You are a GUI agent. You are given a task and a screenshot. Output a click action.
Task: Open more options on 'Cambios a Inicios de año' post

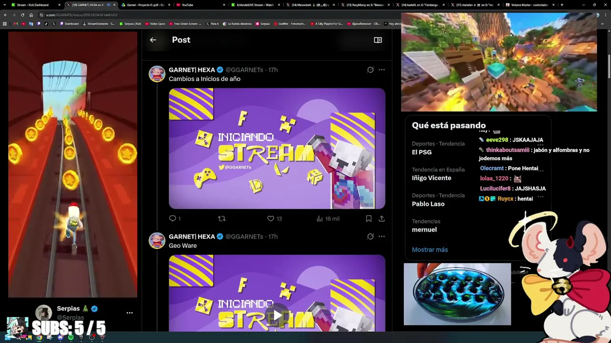381,70
